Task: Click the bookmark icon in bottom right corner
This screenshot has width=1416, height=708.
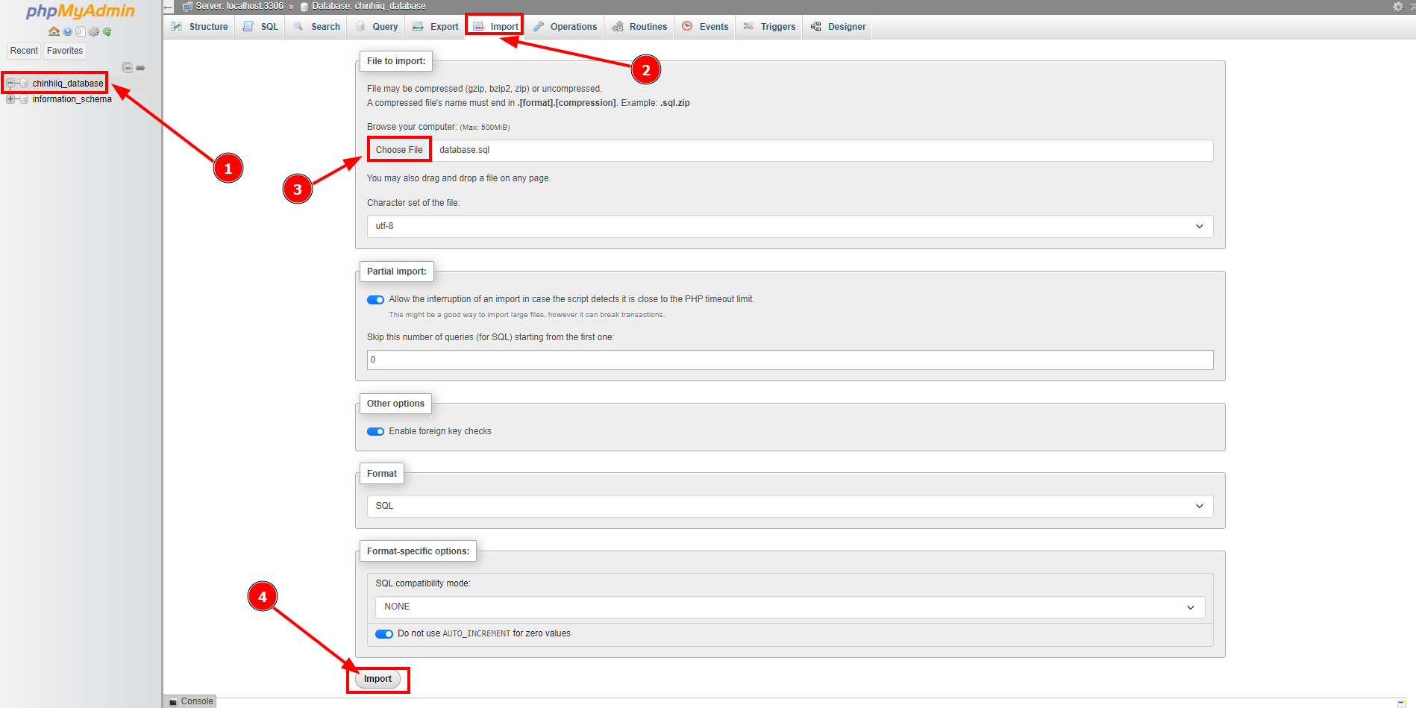Action: pos(1402,703)
